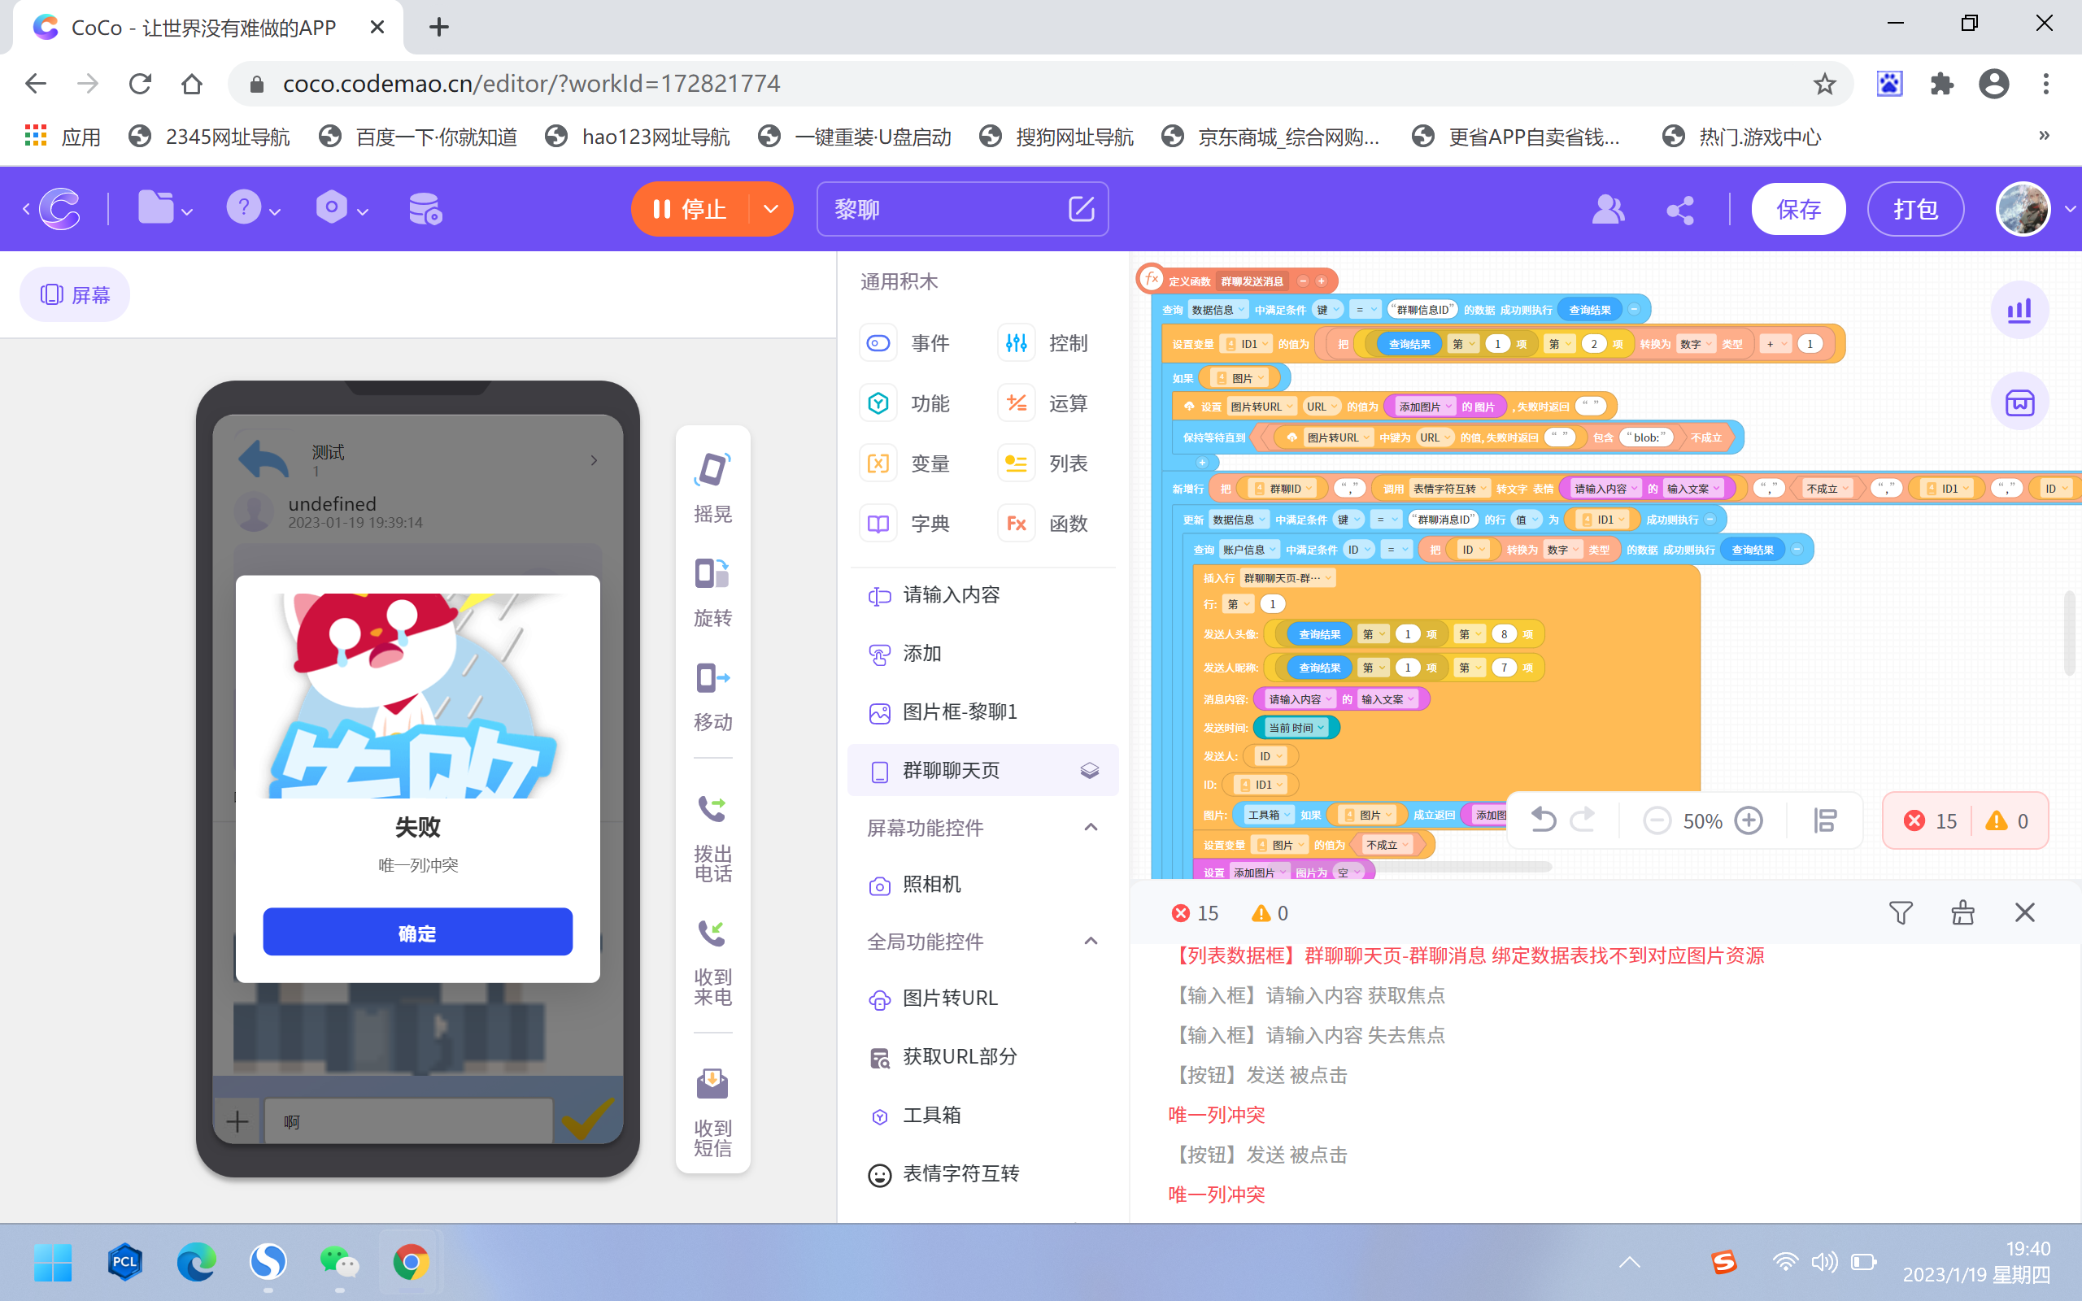Confirm the failure dialog with 确定
The image size is (2082, 1301).
coord(417,932)
